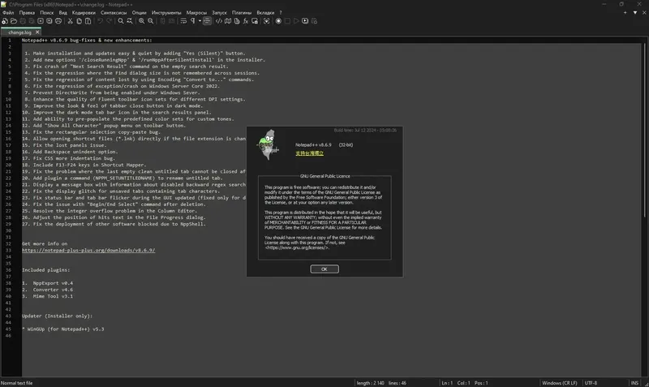This screenshot has width=649, height=387.
Task: Open the Синтаксисы menu
Action: coord(114,12)
